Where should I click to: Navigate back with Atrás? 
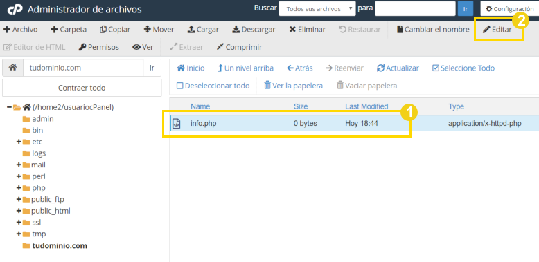click(300, 68)
